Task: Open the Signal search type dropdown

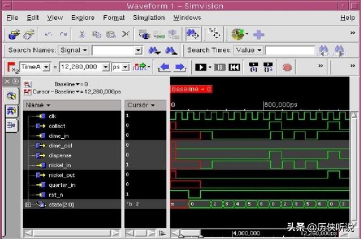Action: click(x=85, y=51)
